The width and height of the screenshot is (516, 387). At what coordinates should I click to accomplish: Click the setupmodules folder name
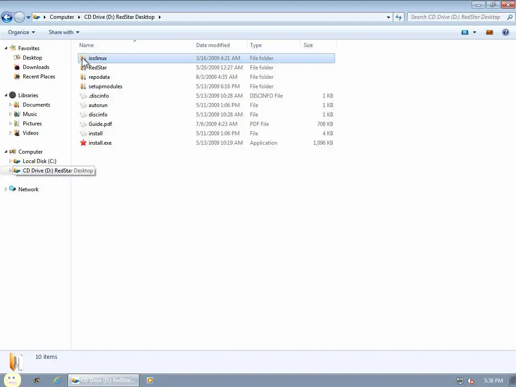point(105,86)
